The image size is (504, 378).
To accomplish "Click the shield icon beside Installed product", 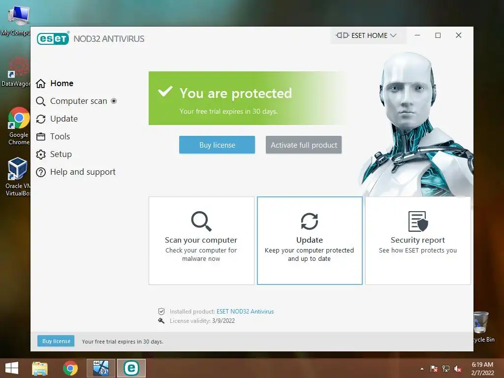I will (x=161, y=311).
